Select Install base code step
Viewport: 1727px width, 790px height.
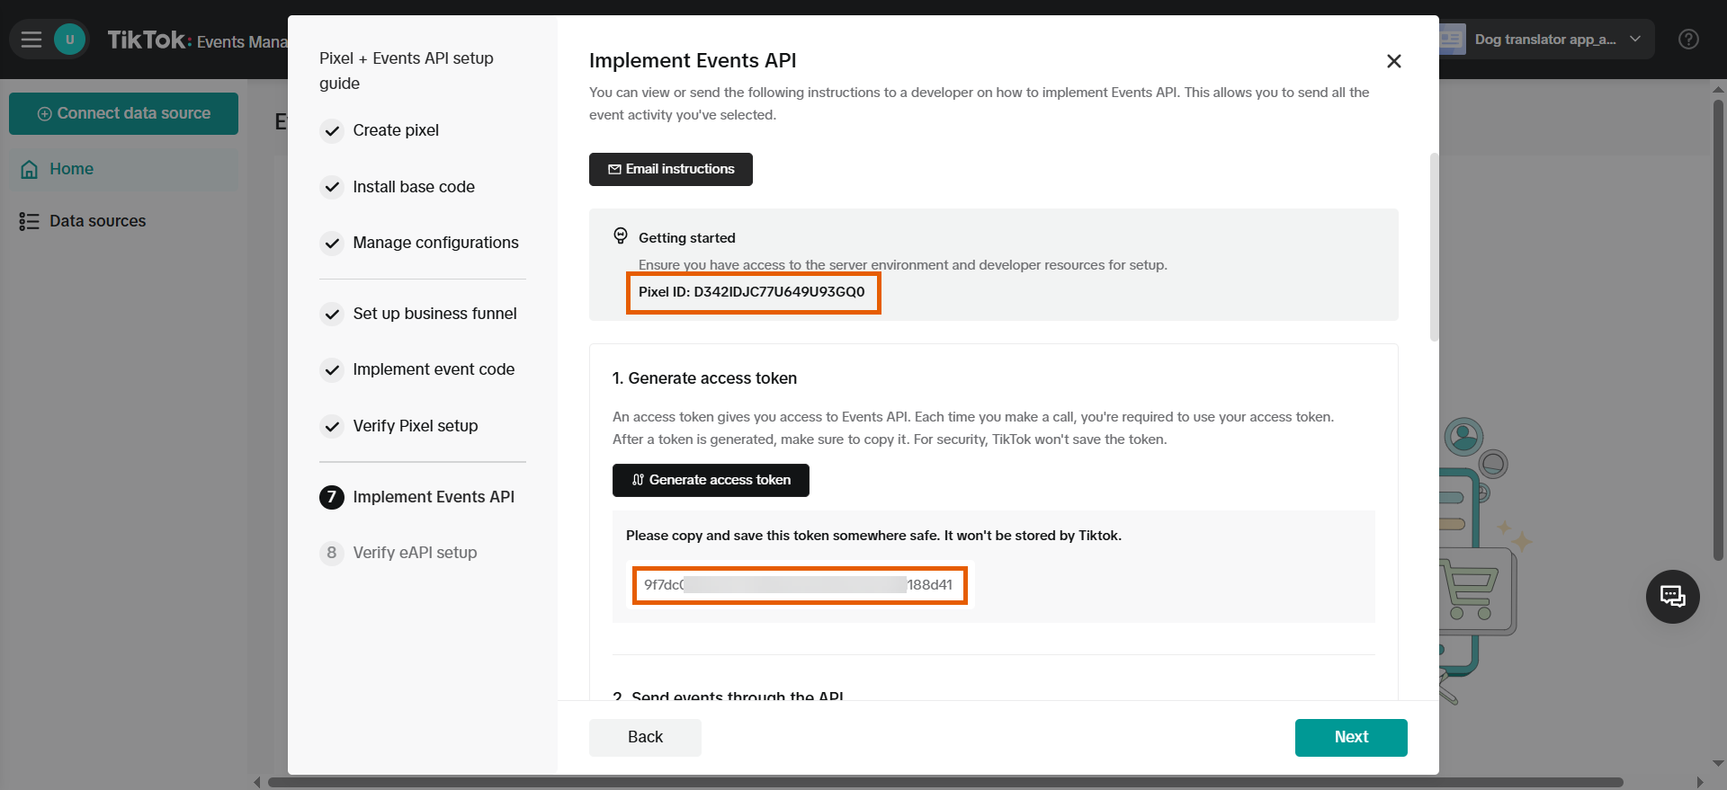[x=414, y=187]
